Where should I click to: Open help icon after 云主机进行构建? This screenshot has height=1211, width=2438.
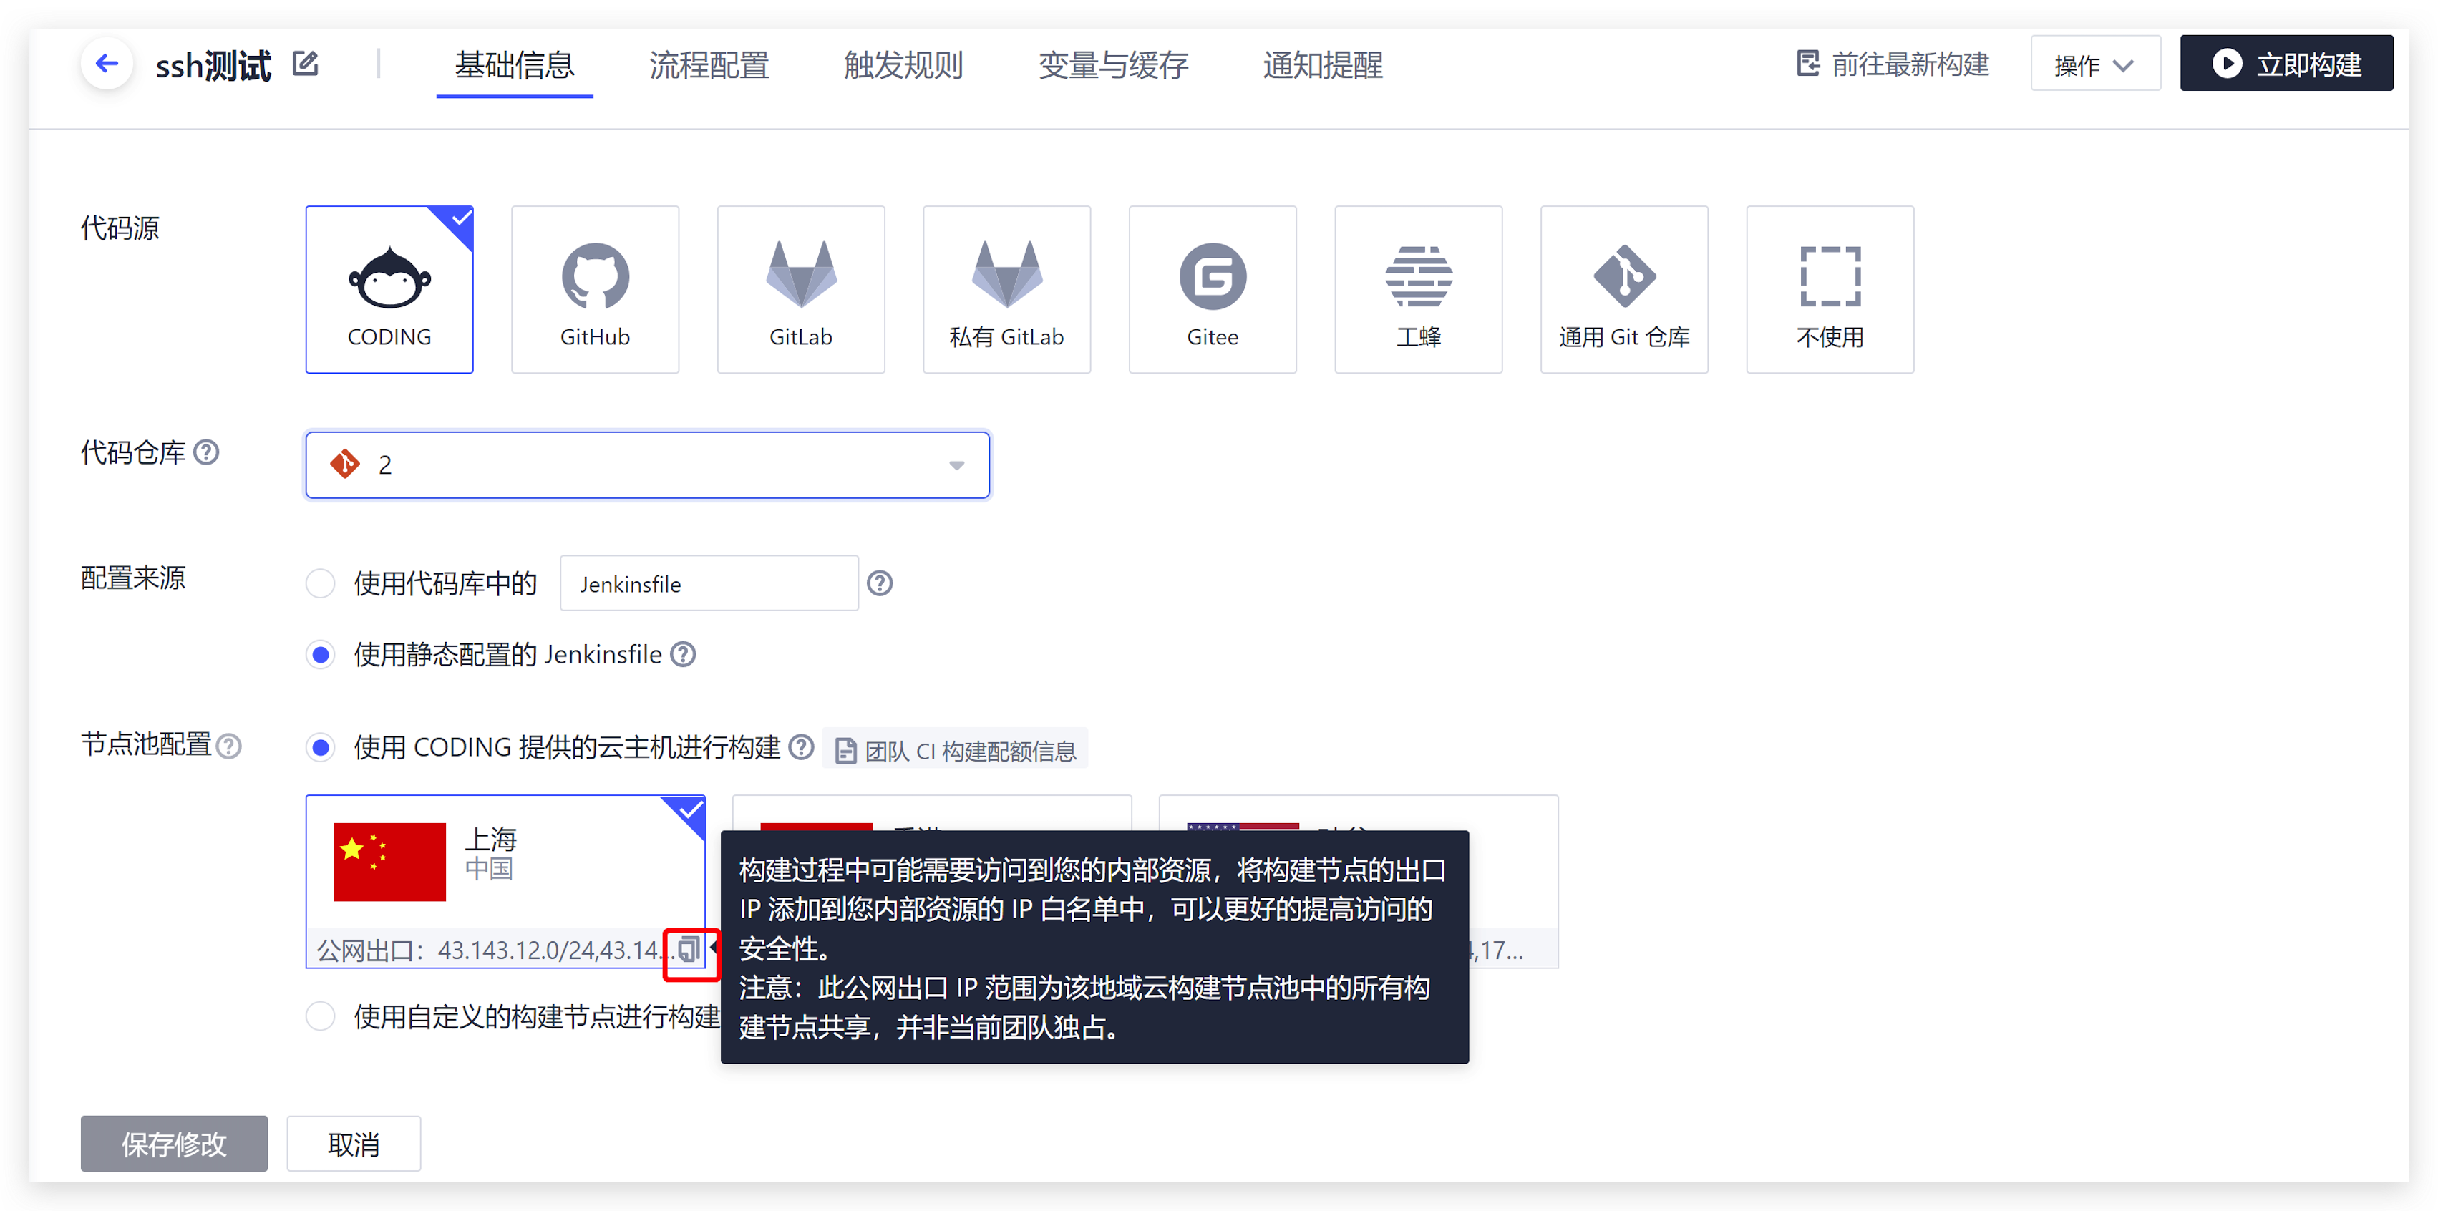coord(801,746)
